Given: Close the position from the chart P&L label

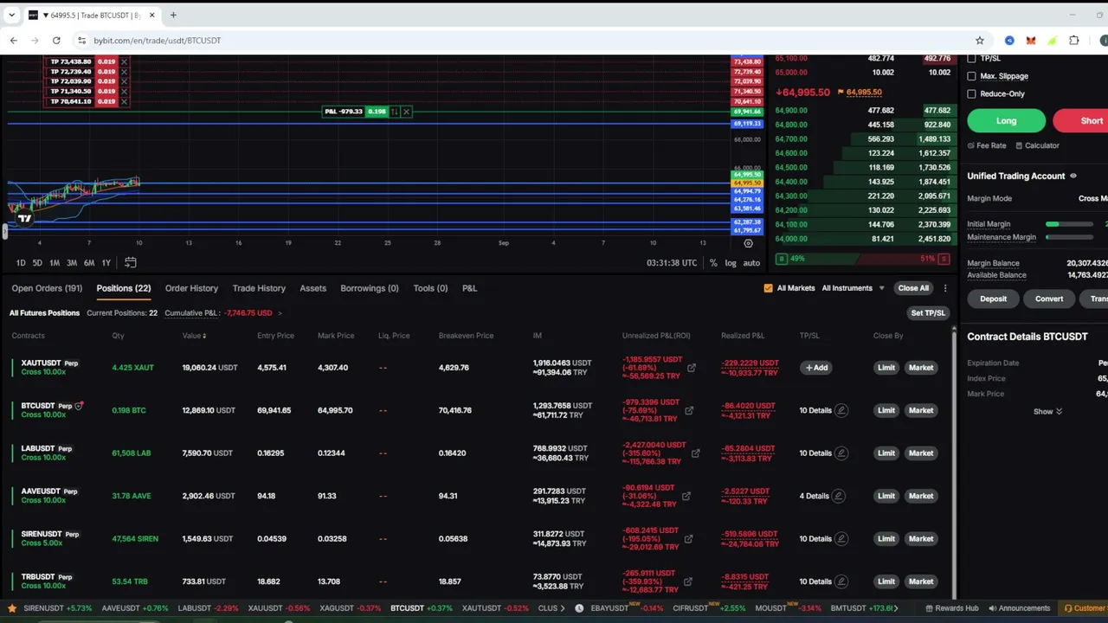Looking at the screenshot, I should pyautogui.click(x=406, y=112).
